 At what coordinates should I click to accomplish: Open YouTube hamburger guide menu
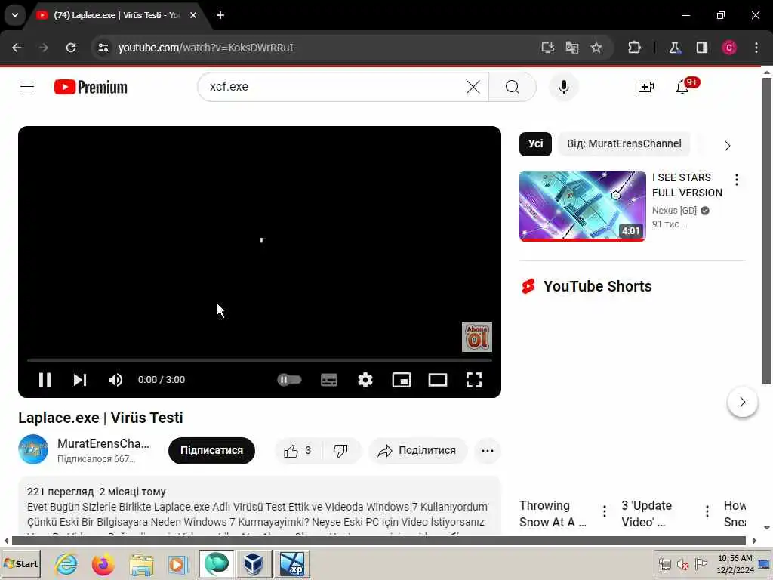click(27, 87)
